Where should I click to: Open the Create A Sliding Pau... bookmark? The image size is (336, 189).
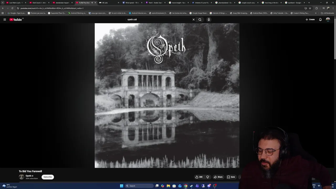[x=300, y=13]
